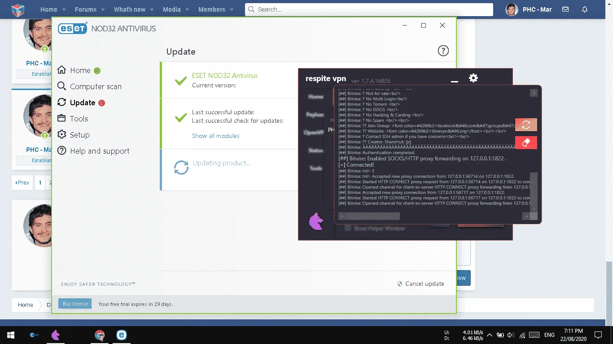The height and width of the screenshot is (344, 613).
Task: Click the touch keyboard tray icon
Action: point(534,335)
